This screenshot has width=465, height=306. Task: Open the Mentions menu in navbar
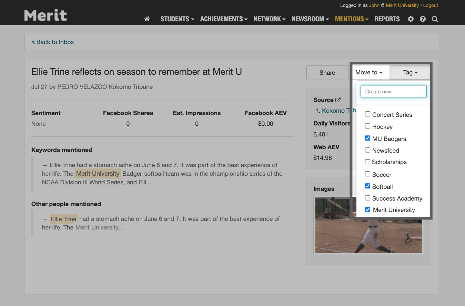352,19
